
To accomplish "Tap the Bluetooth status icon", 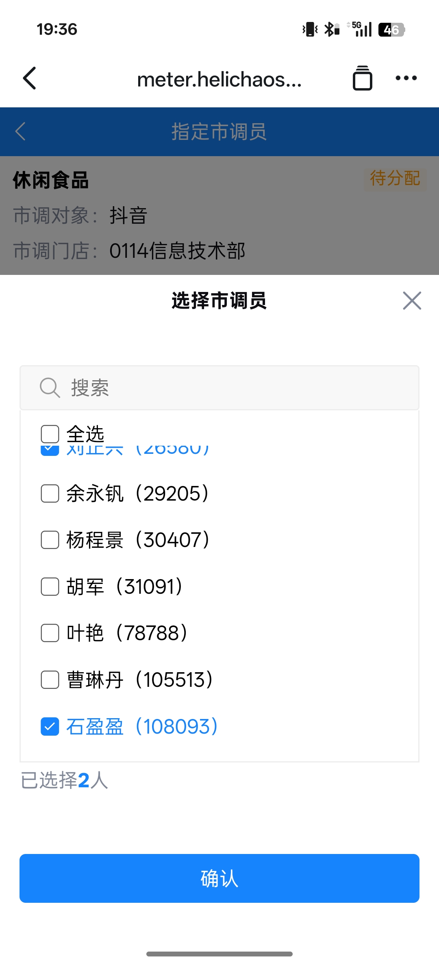I will pyautogui.click(x=332, y=30).
